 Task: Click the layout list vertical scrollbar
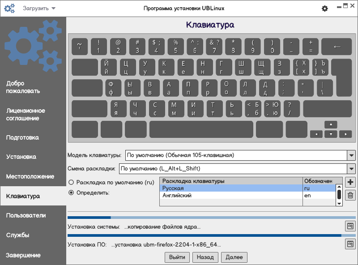339,194
